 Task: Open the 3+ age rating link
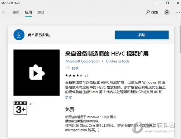(31, 104)
